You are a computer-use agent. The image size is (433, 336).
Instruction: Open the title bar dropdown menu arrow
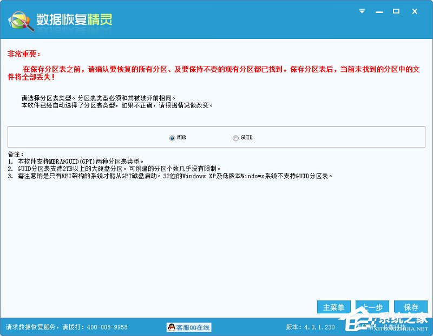[x=362, y=11]
